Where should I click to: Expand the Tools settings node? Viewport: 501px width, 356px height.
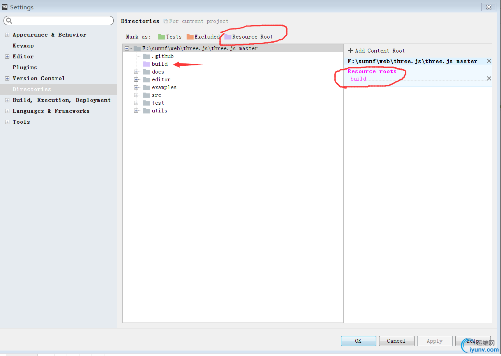click(x=7, y=122)
